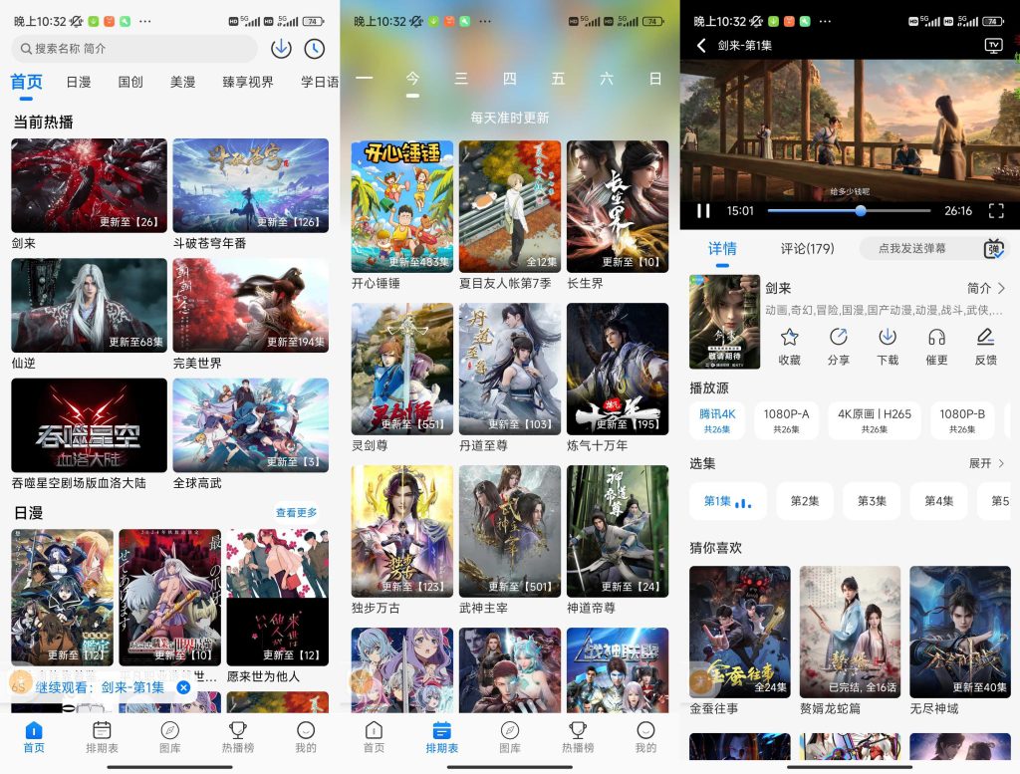Screen dimensions: 1020x774
Task: Open the 评论(179) comments tab
Action: (807, 248)
